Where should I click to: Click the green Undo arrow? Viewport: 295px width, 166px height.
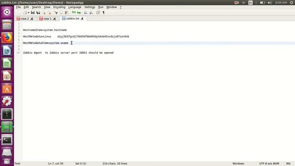click(74, 12)
